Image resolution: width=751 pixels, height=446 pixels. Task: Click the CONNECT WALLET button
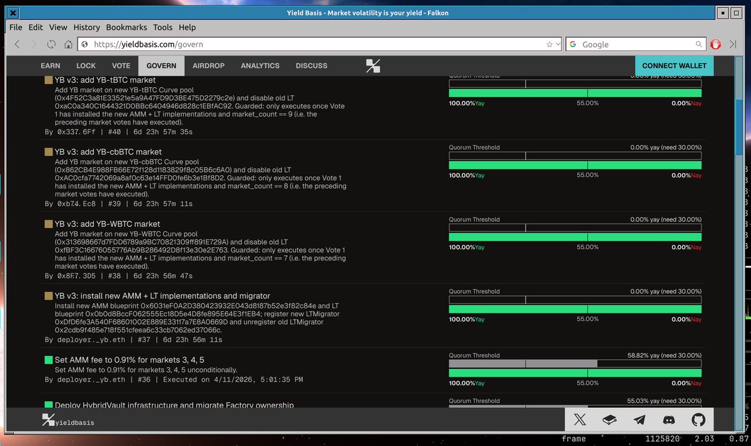coord(674,66)
